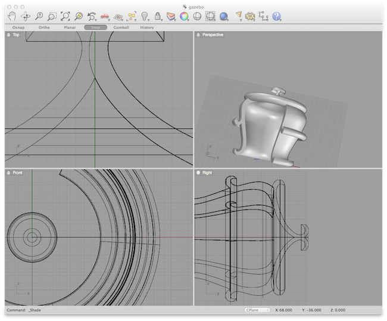Toggle History recording

pyautogui.click(x=147, y=27)
